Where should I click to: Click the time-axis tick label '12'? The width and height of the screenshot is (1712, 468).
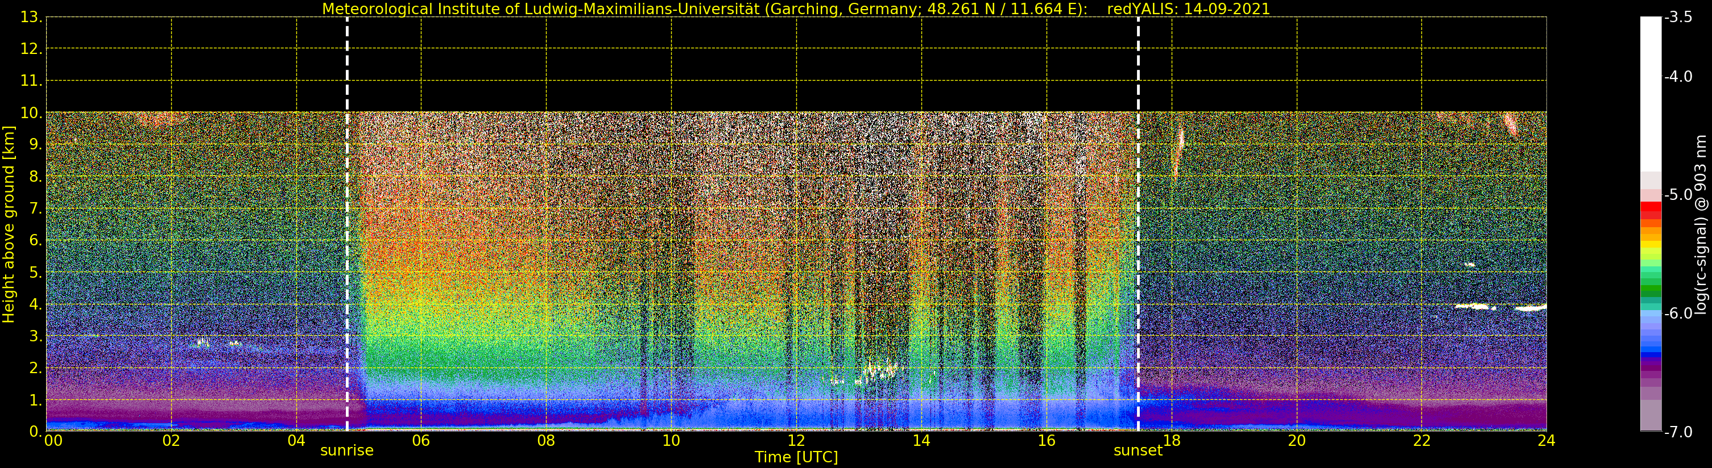pyautogui.click(x=796, y=441)
